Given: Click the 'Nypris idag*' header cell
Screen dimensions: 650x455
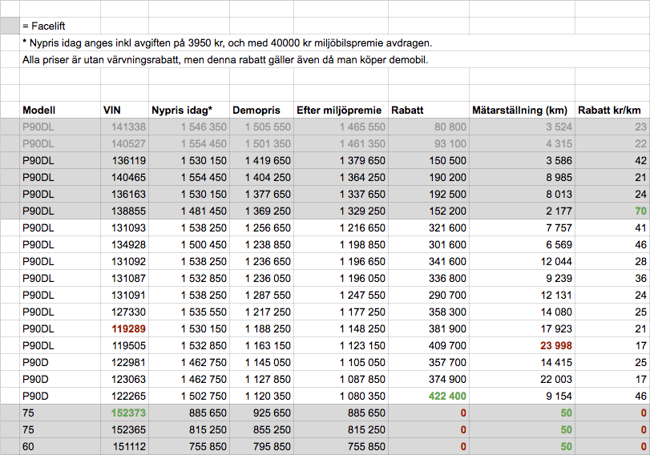Looking at the screenshot, I should [189, 110].
